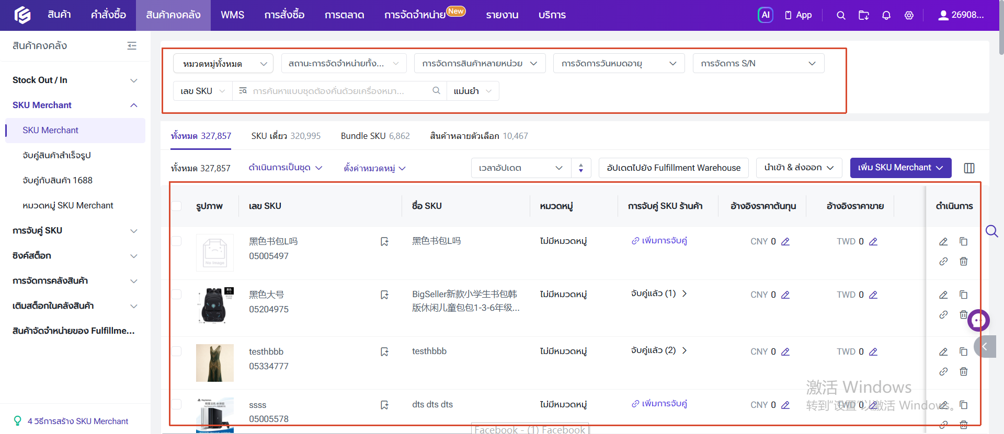
Task: Open the notification bell icon
Action: (886, 15)
